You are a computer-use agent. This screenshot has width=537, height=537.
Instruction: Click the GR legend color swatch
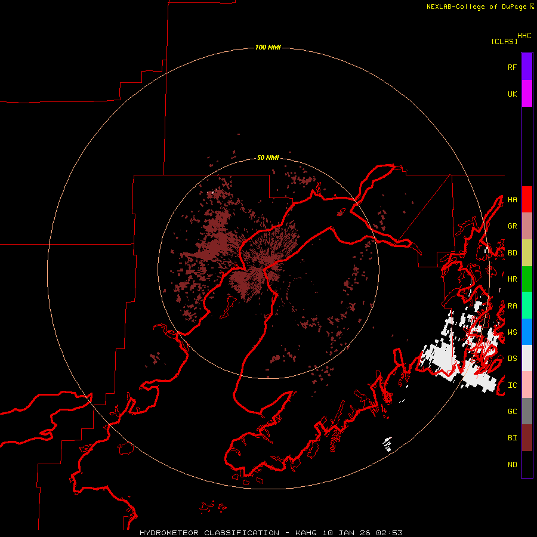(527, 226)
